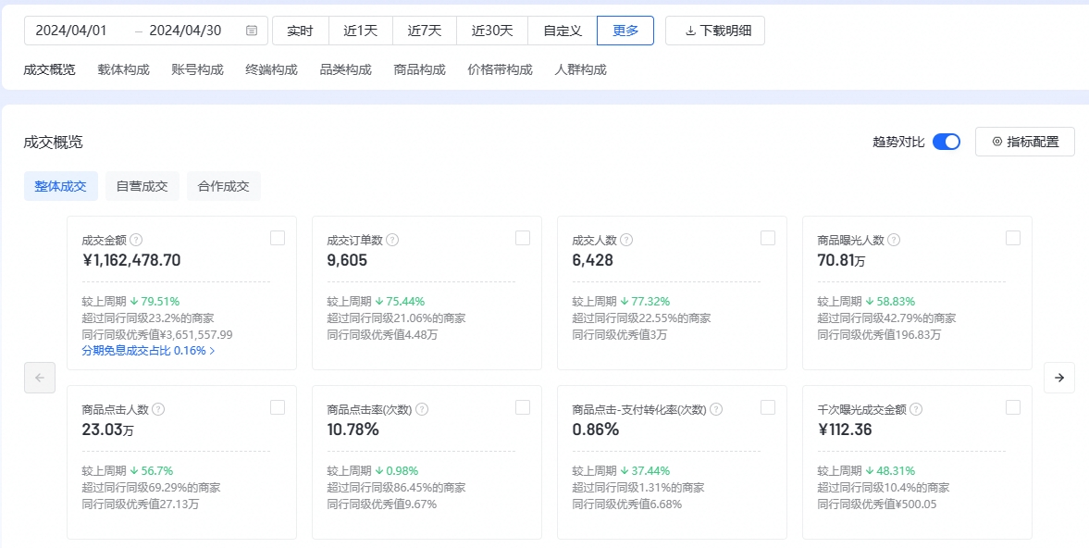Expand 分期免息成交占比 details link

(x=148, y=351)
